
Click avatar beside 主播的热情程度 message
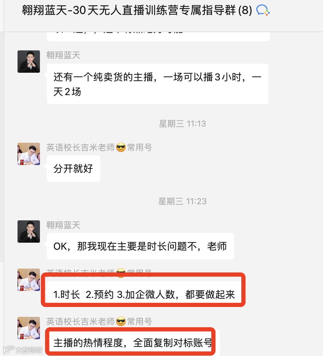(29, 328)
